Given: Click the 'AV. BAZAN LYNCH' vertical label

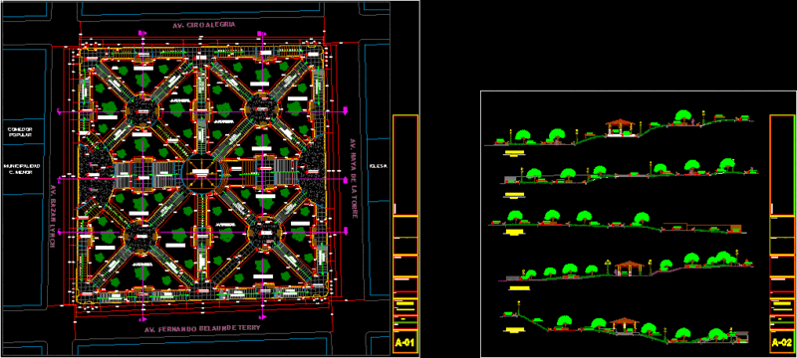Looking at the screenshot, I should pos(52,217).
